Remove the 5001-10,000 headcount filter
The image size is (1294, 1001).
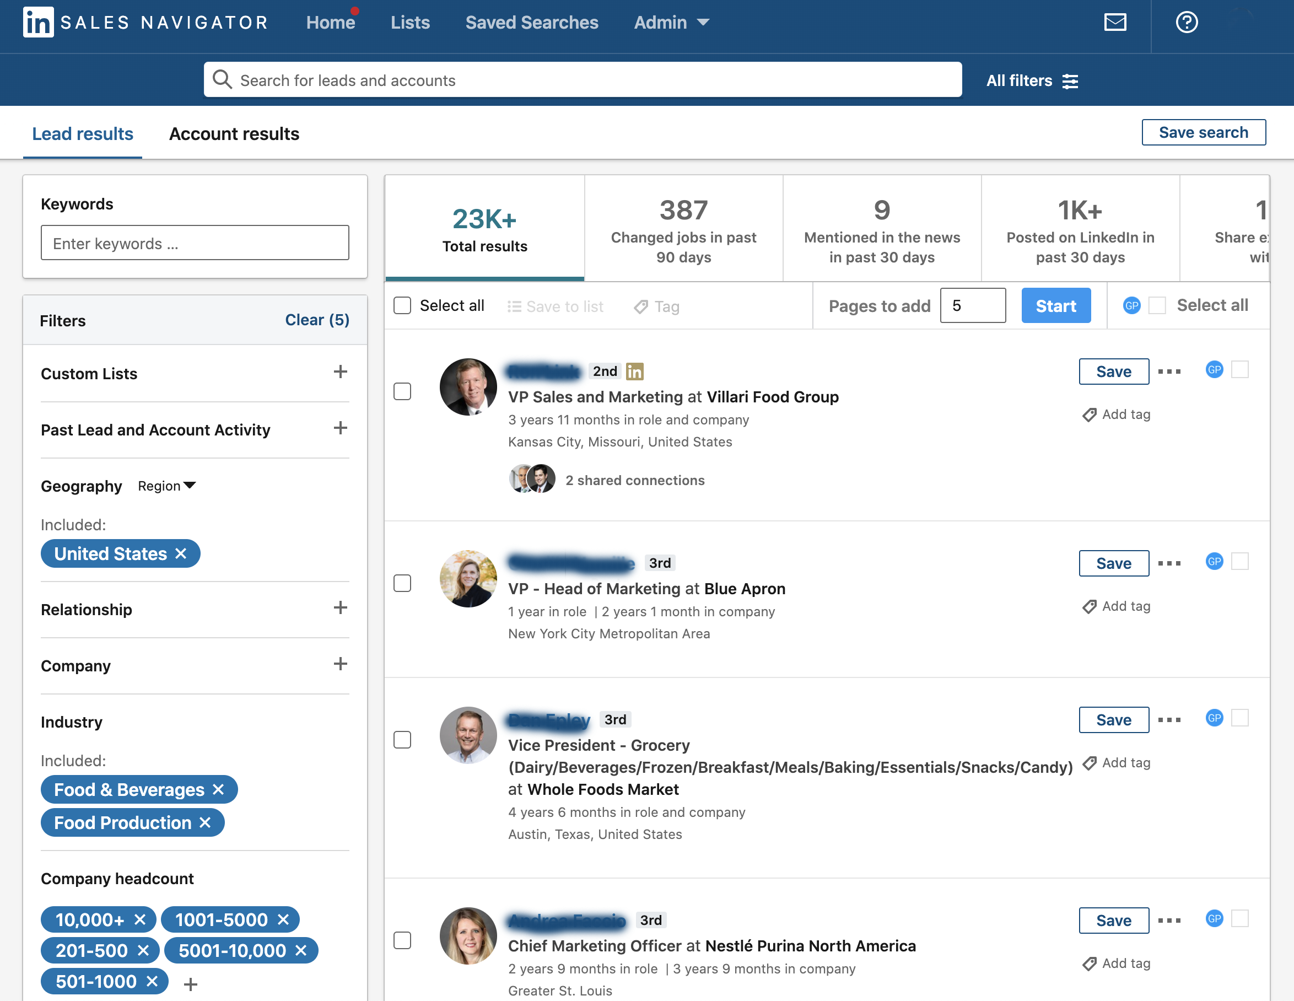tap(301, 951)
